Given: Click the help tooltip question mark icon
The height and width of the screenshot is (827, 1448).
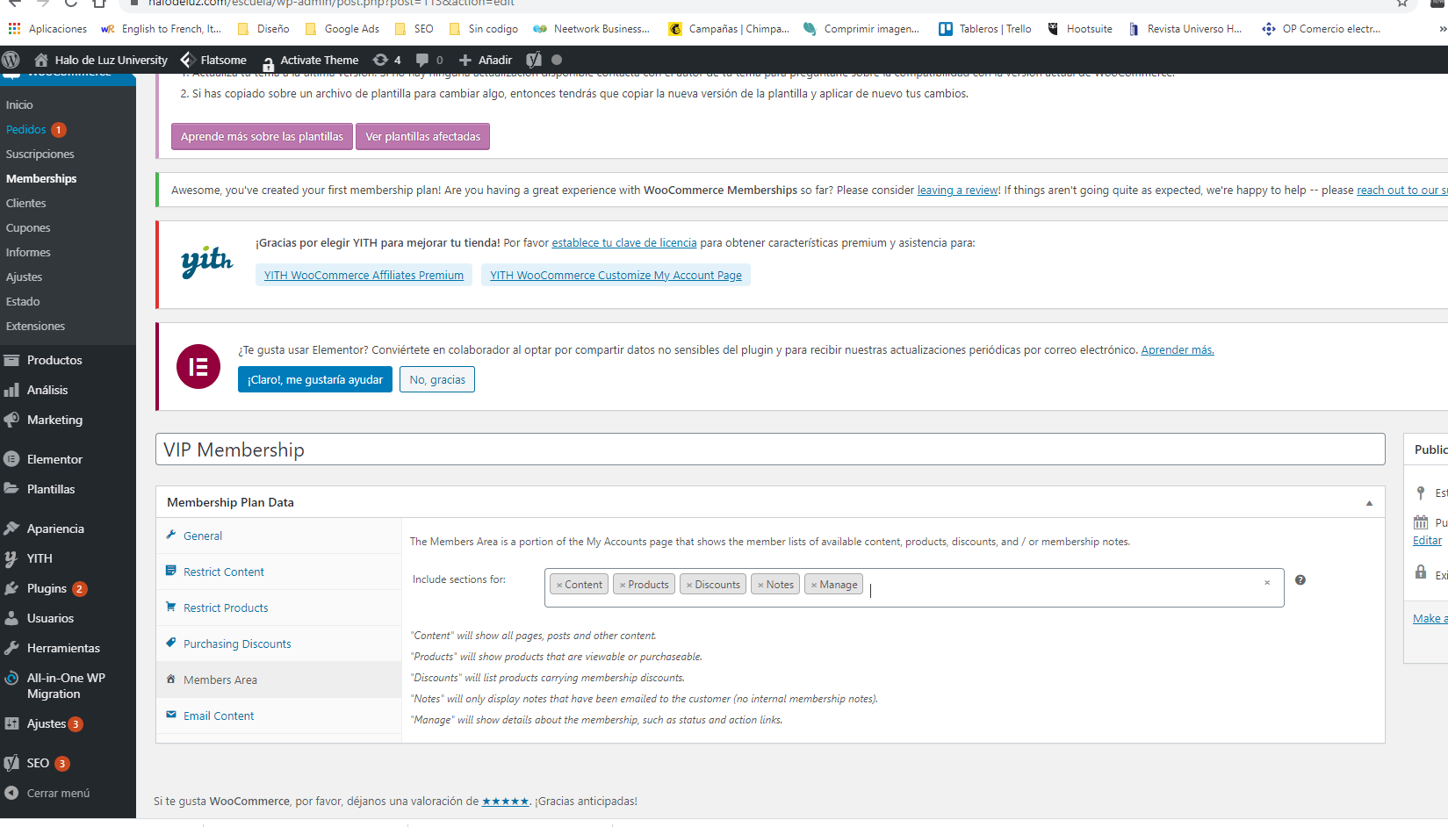Looking at the screenshot, I should (x=1300, y=579).
